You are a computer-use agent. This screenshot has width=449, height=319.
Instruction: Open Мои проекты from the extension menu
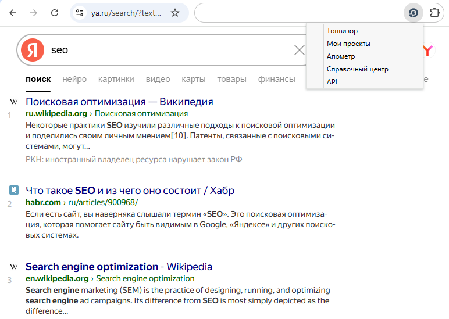click(348, 44)
